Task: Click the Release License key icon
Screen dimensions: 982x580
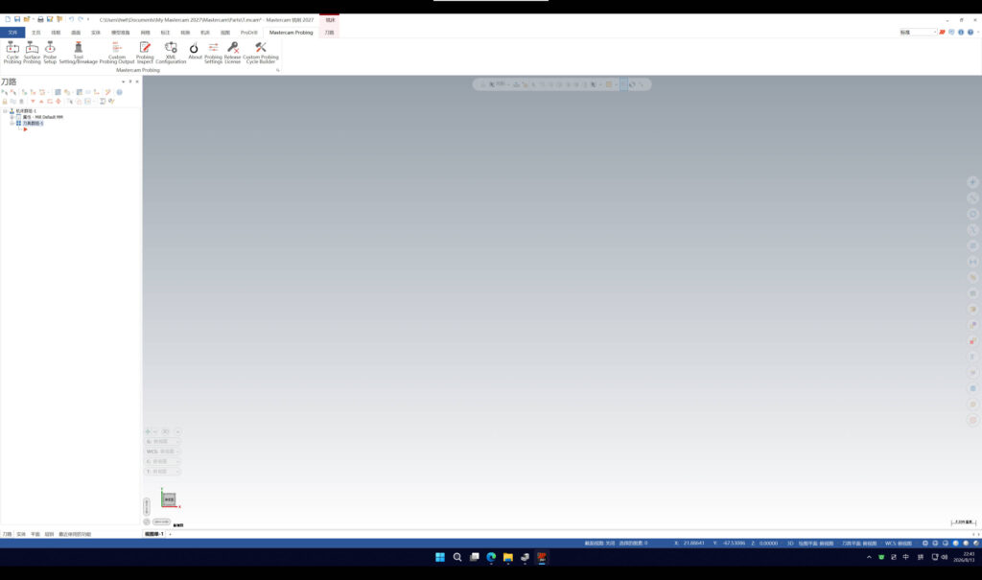Action: point(232,48)
